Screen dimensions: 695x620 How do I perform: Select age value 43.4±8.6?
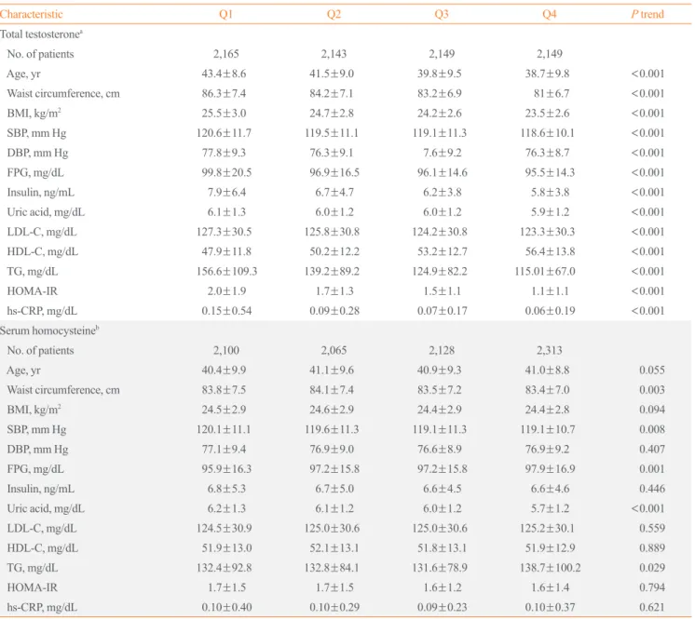tap(224, 74)
